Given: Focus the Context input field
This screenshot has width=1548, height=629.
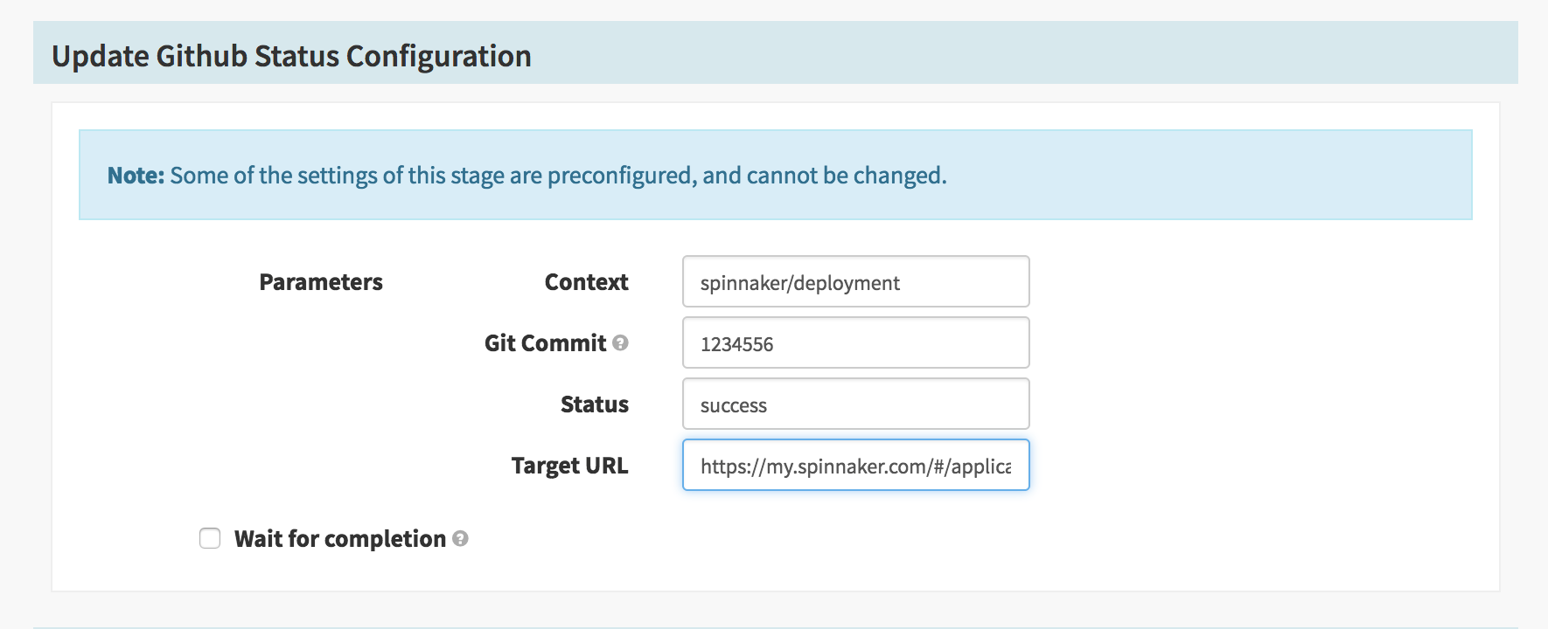Looking at the screenshot, I should (854, 281).
